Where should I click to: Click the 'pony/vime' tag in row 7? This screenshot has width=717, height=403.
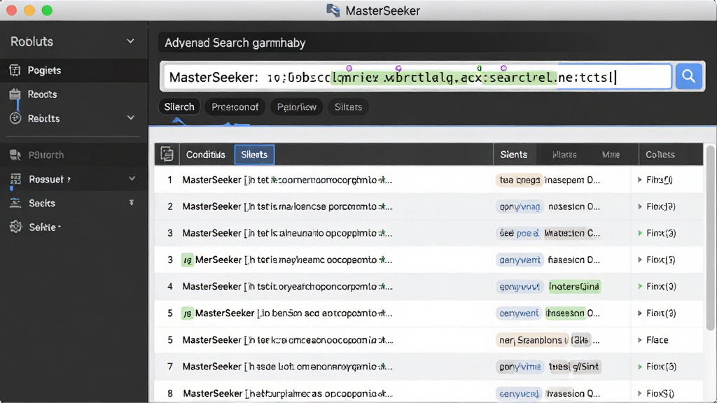[x=520, y=367]
